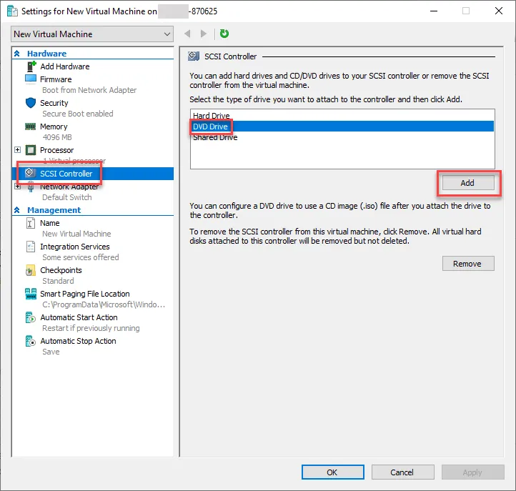Select Memory settings item
This screenshot has width=516, height=491.
[54, 127]
